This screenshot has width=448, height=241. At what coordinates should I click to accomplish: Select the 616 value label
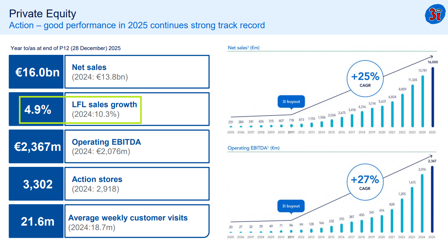(x=383, y=210)
